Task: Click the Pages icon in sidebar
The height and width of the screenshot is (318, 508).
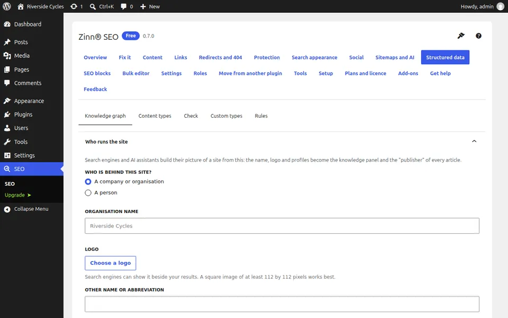Action: click(7, 69)
